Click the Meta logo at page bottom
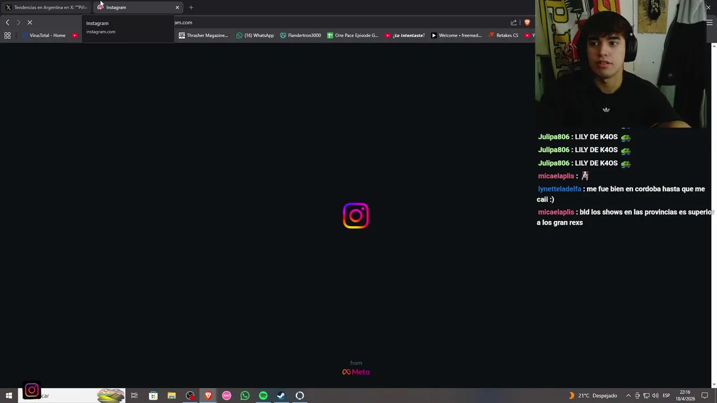Image resolution: width=717 pixels, height=403 pixels. pos(356,372)
